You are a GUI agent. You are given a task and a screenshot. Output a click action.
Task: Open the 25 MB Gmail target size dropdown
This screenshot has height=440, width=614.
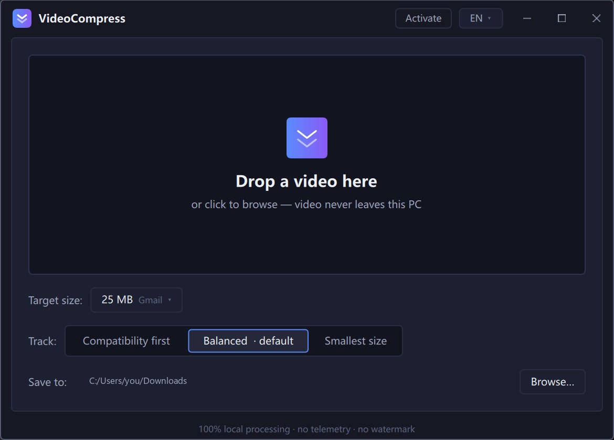pyautogui.click(x=136, y=300)
